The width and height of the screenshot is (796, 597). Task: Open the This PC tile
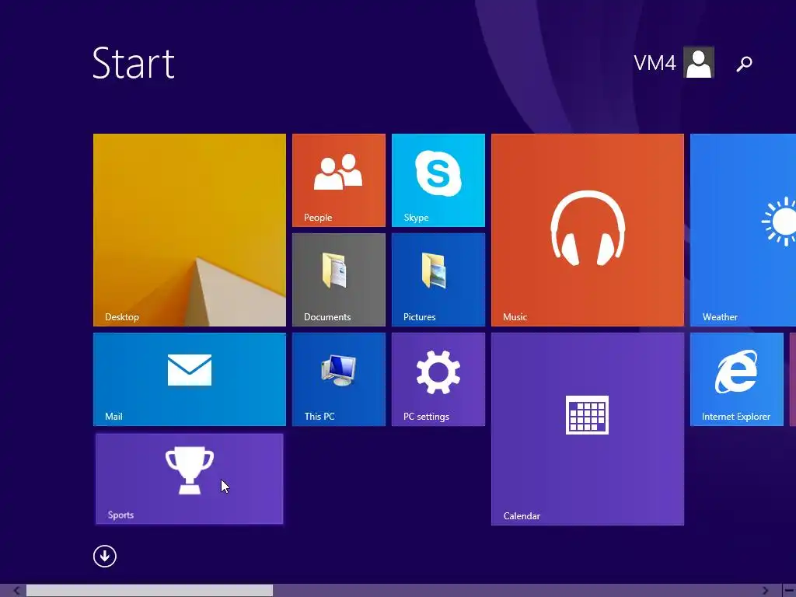click(339, 379)
